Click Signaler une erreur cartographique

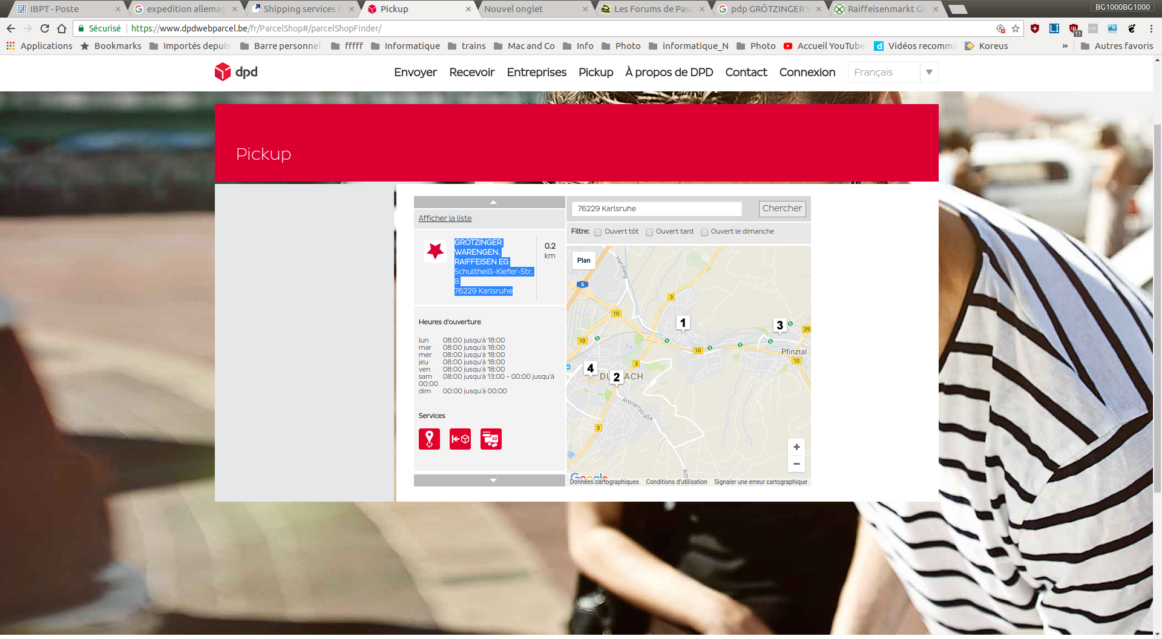pyautogui.click(x=761, y=482)
